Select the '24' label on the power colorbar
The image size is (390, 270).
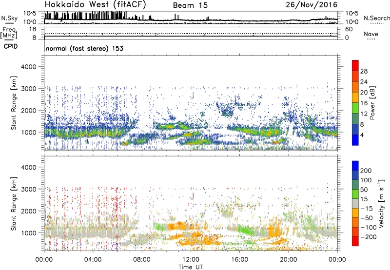pos(364,82)
